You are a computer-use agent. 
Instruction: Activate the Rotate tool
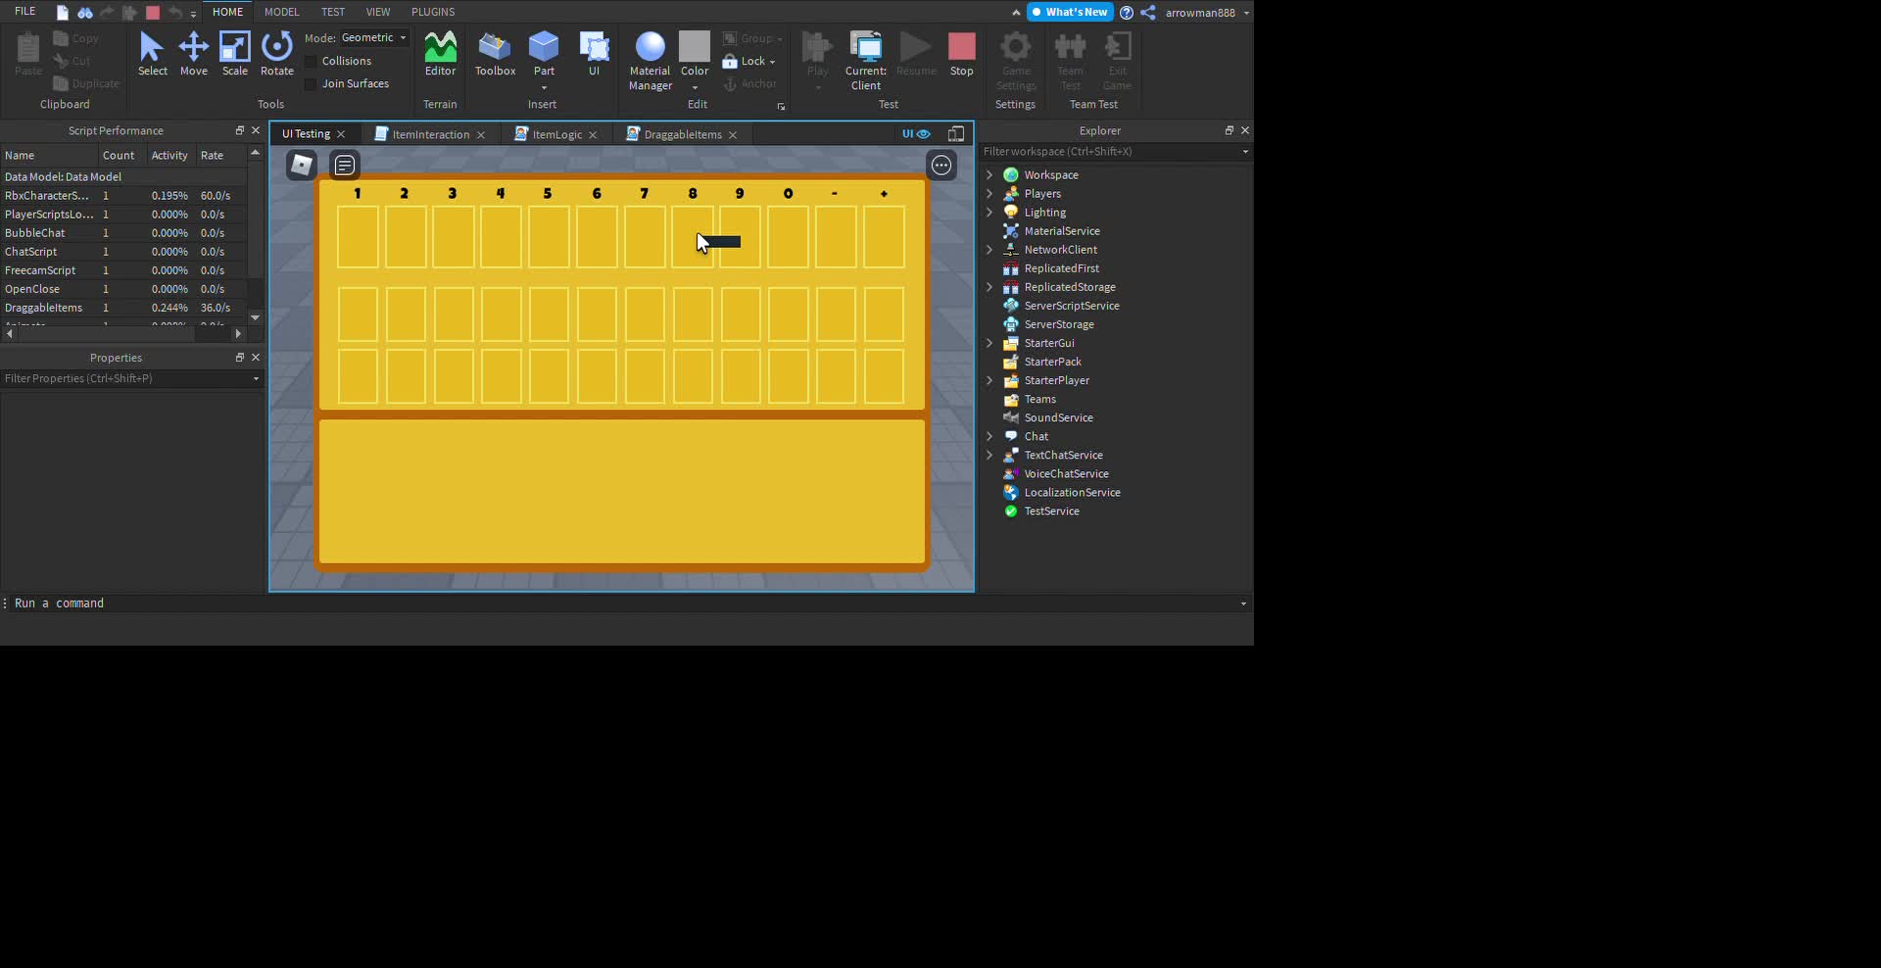click(x=277, y=53)
